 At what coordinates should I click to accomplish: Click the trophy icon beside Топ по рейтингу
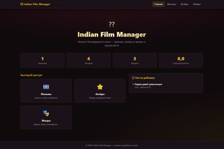pyautogui.click(x=133, y=78)
